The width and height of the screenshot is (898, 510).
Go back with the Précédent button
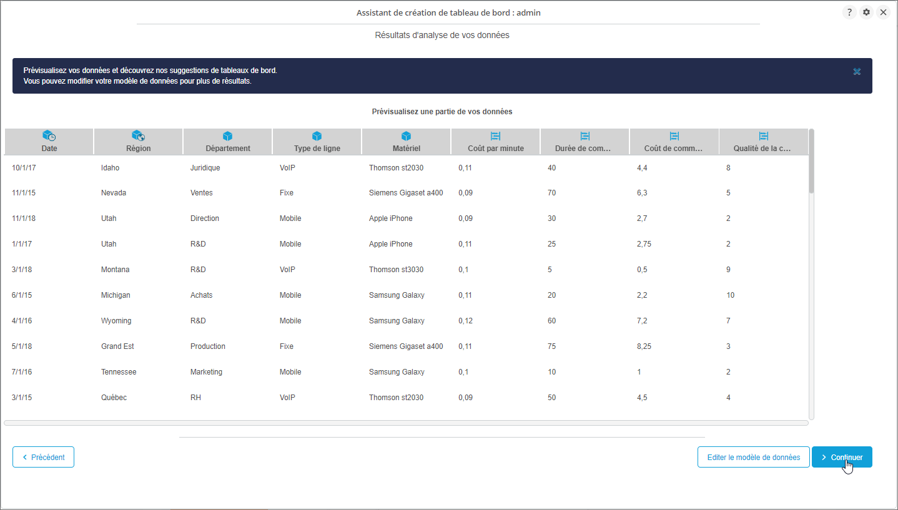point(43,457)
